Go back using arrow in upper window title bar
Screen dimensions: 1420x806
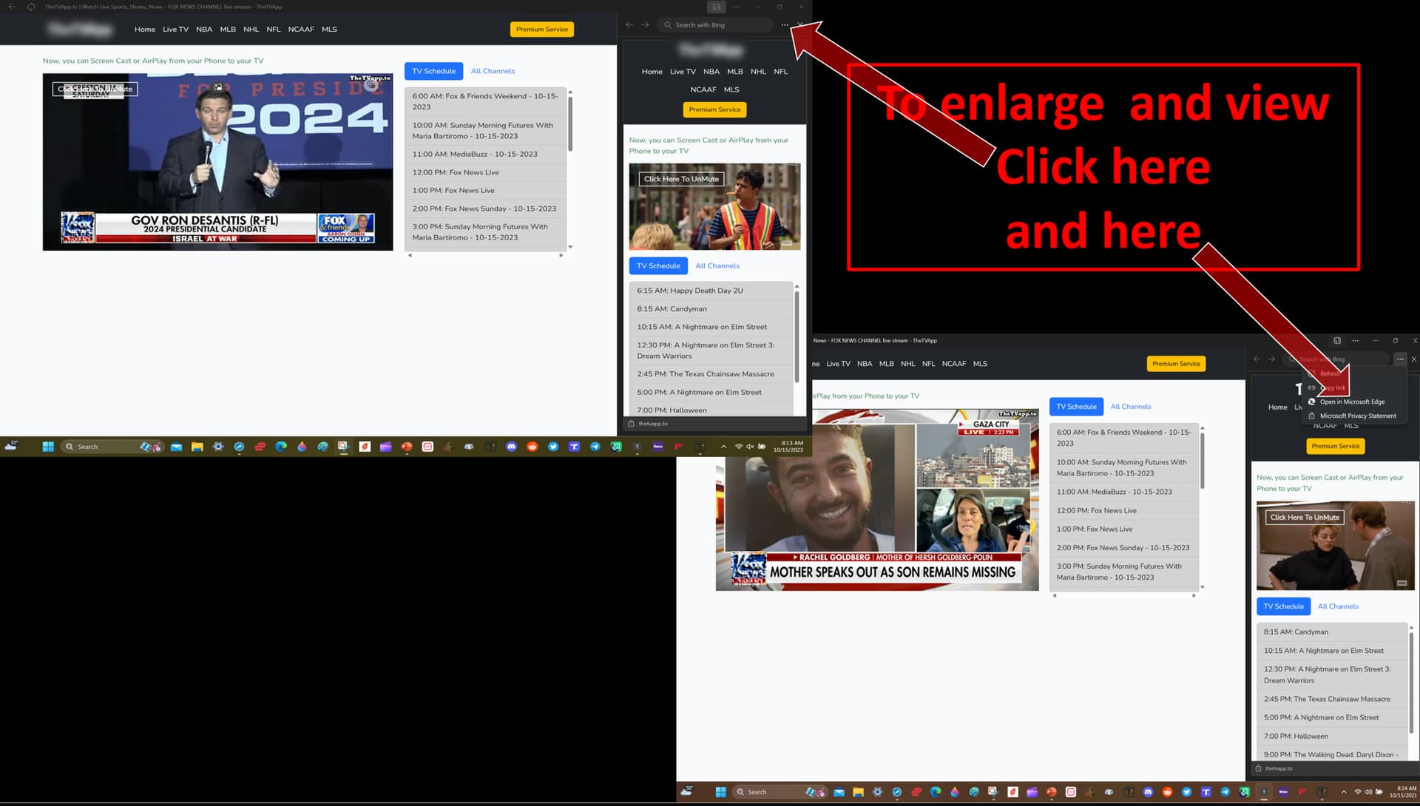[x=12, y=7]
